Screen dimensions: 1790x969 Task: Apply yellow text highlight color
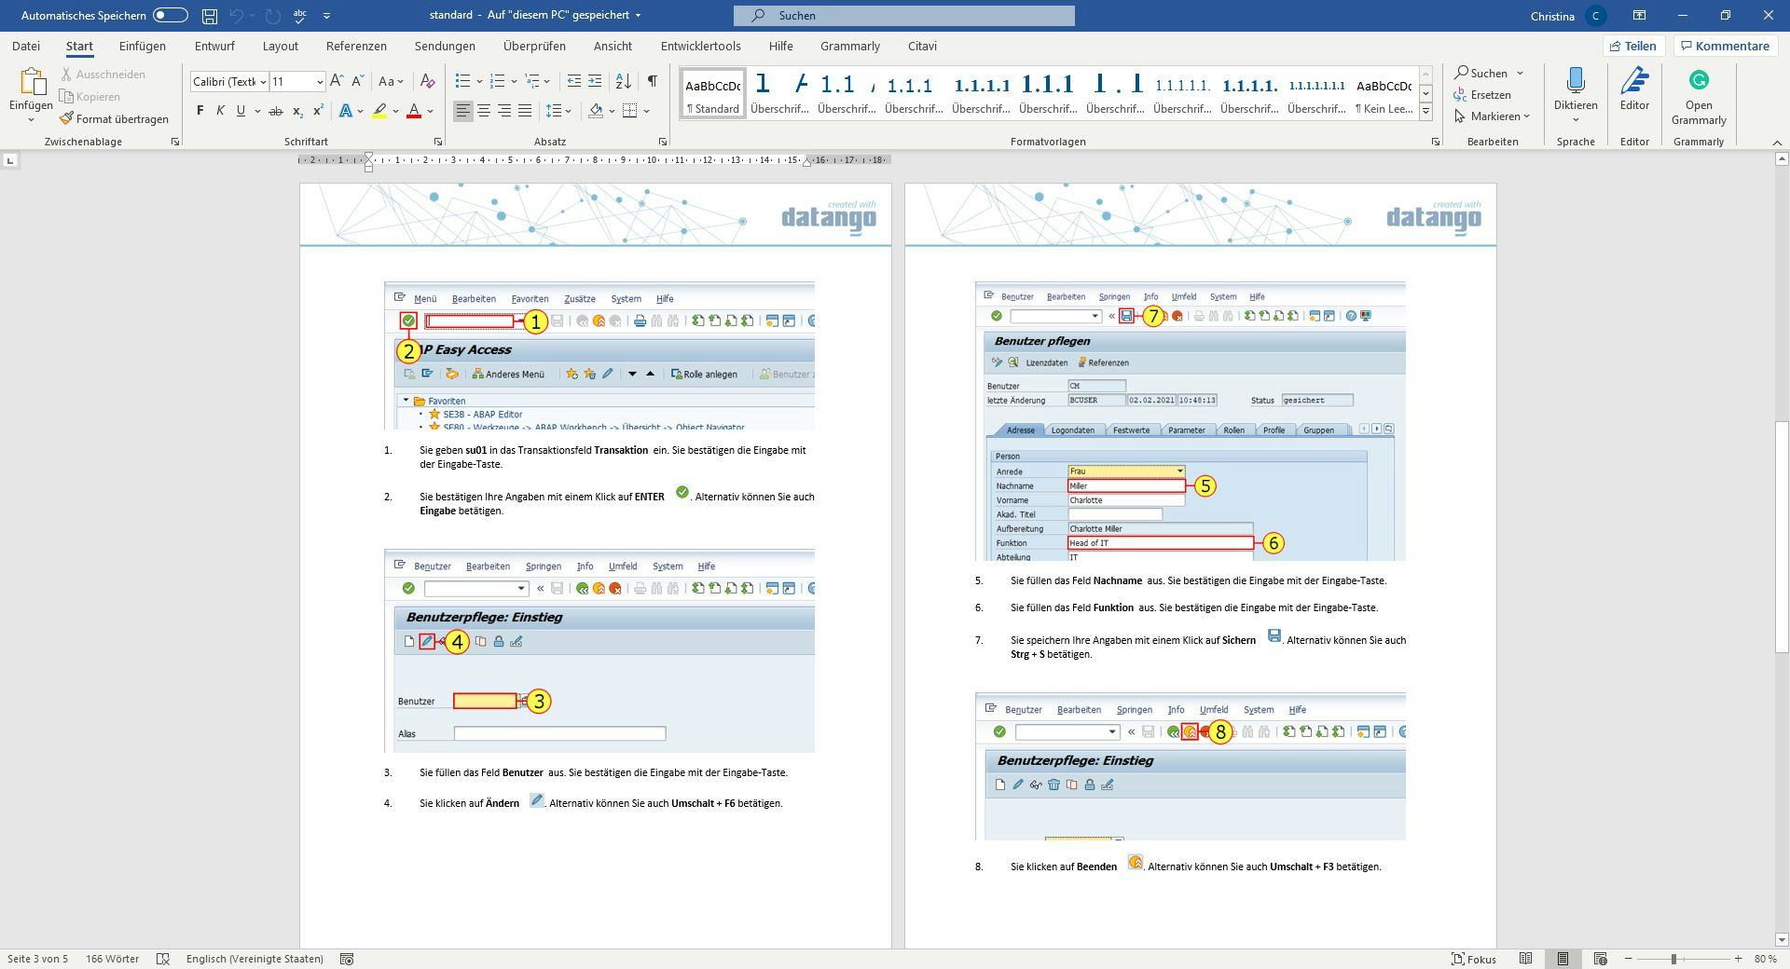coord(379,110)
